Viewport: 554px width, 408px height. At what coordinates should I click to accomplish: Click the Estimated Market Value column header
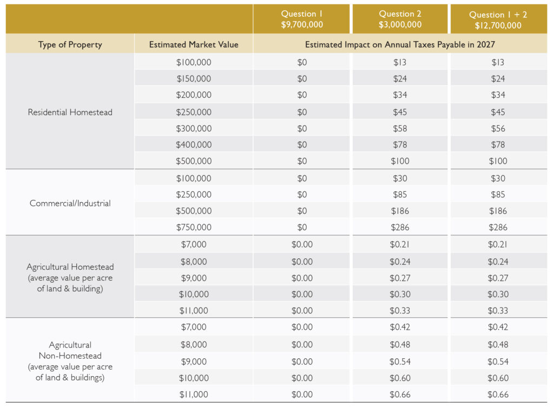pos(194,44)
